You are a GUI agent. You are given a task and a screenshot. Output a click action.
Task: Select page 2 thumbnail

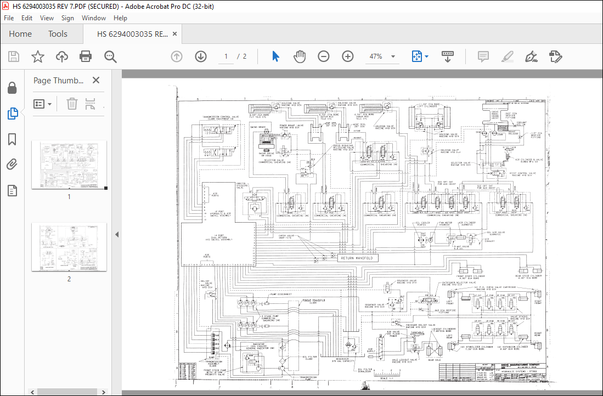pos(69,247)
